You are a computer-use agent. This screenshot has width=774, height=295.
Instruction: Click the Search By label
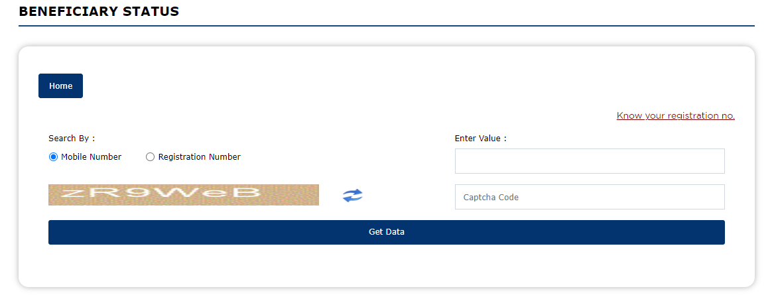pyautogui.click(x=72, y=139)
